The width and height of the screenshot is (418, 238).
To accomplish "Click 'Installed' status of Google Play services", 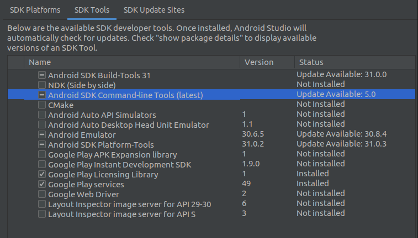I will pyautogui.click(x=313, y=183).
